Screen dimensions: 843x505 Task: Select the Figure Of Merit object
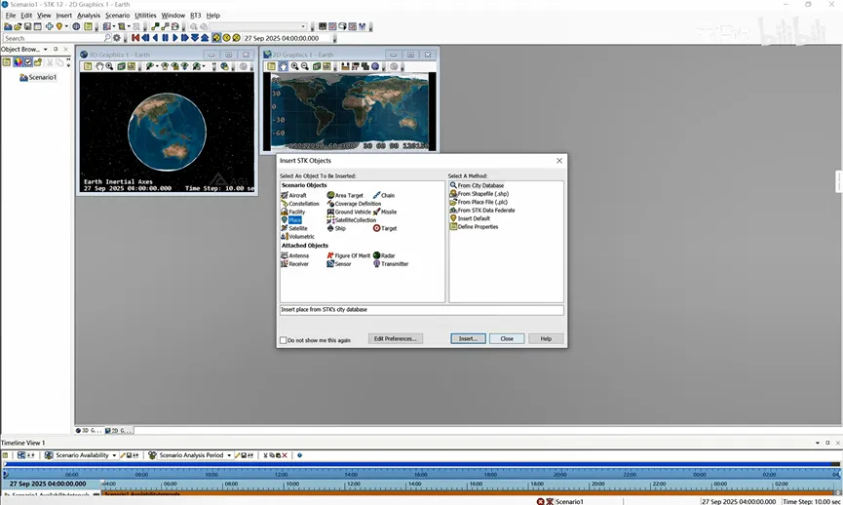click(x=348, y=256)
